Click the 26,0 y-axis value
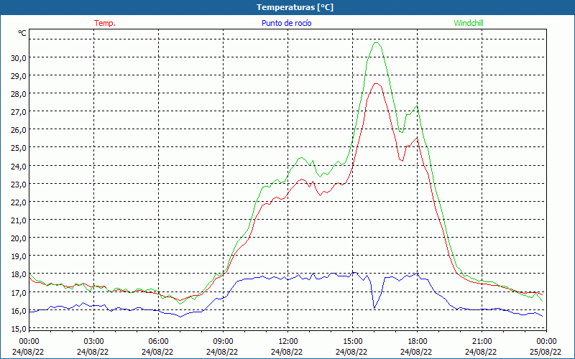Screen dimensions: 575x359 pyautogui.click(x=19, y=130)
